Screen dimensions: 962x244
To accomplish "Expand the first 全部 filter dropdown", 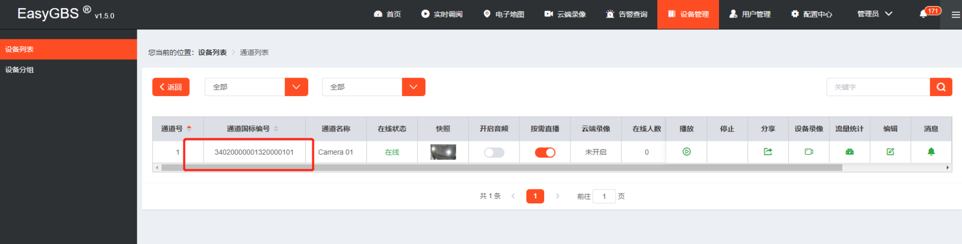I will tap(296, 87).
